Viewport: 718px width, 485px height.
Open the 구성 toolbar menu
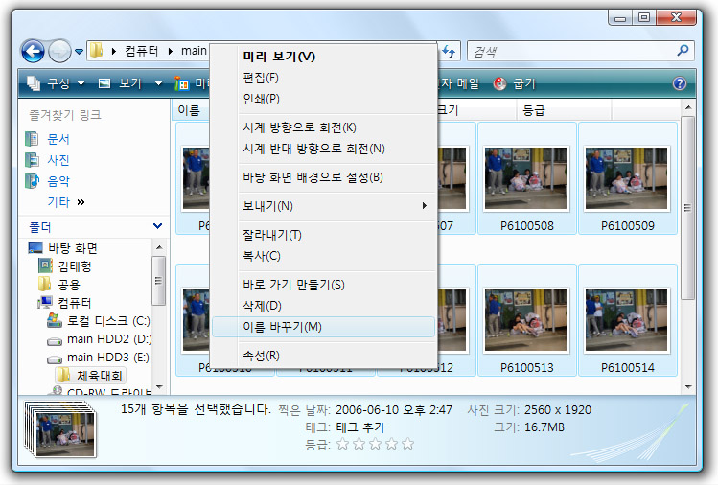tap(56, 83)
